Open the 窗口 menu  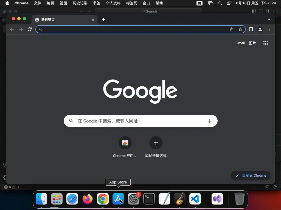tap(146, 3)
